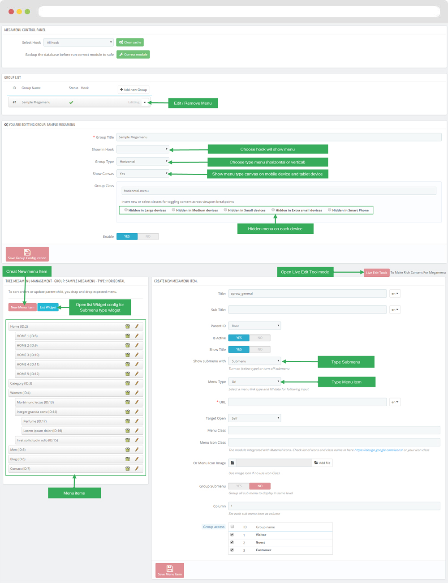Open the Show submenu with dropdown
Screen dimensions: 448x583
click(254, 361)
